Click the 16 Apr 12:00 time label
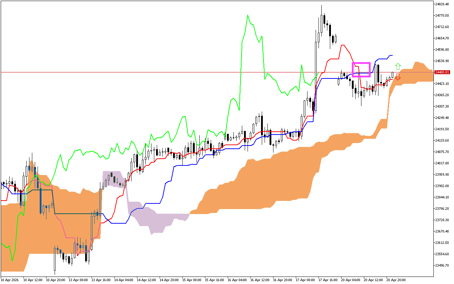This screenshot has height=284, width=454. [260, 280]
